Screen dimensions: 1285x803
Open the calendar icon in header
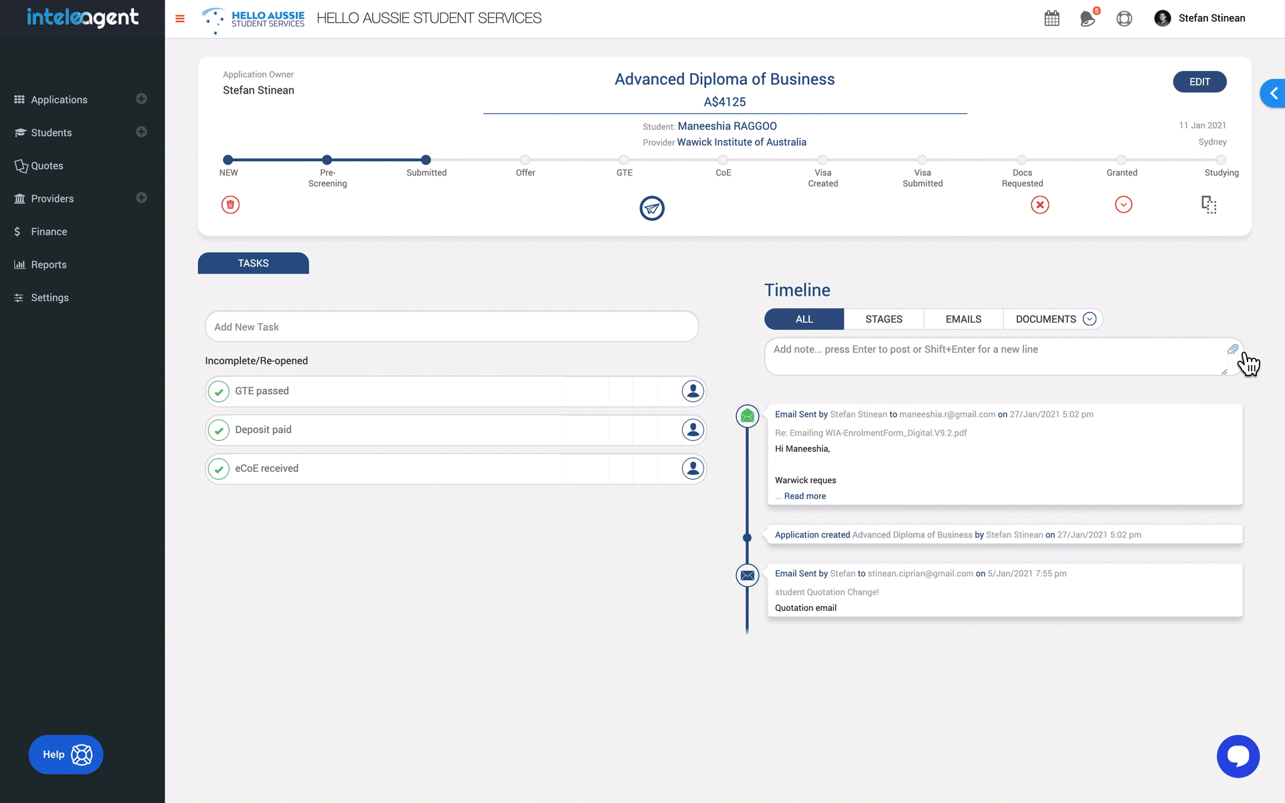pos(1051,18)
